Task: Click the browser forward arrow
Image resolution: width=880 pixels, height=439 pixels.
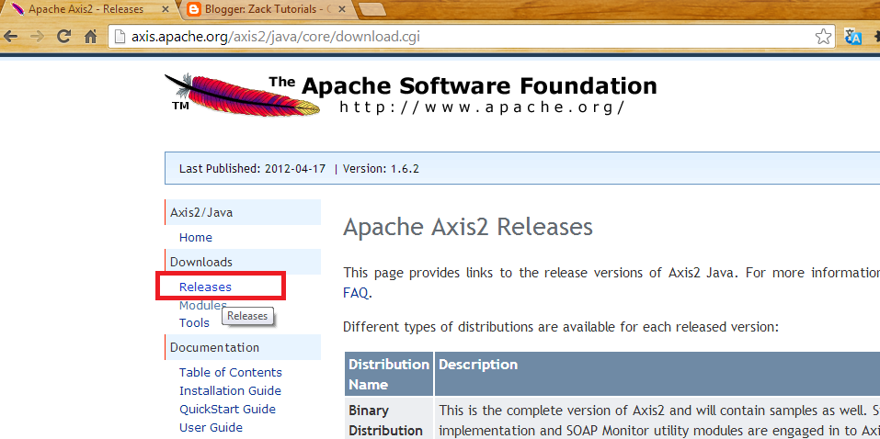Action: 37,37
